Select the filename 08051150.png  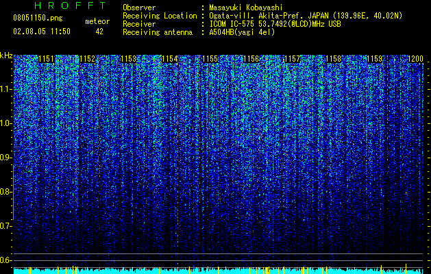pos(38,18)
